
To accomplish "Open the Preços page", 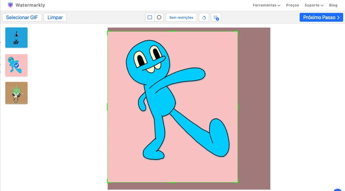I will tap(292, 5).
